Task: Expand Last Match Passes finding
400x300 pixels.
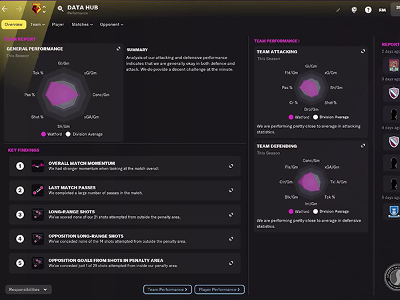Action: point(231,190)
